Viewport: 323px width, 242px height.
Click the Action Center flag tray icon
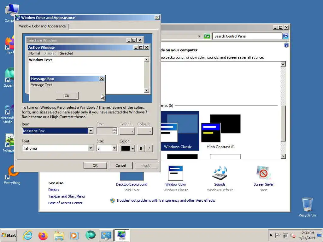click(x=278, y=235)
